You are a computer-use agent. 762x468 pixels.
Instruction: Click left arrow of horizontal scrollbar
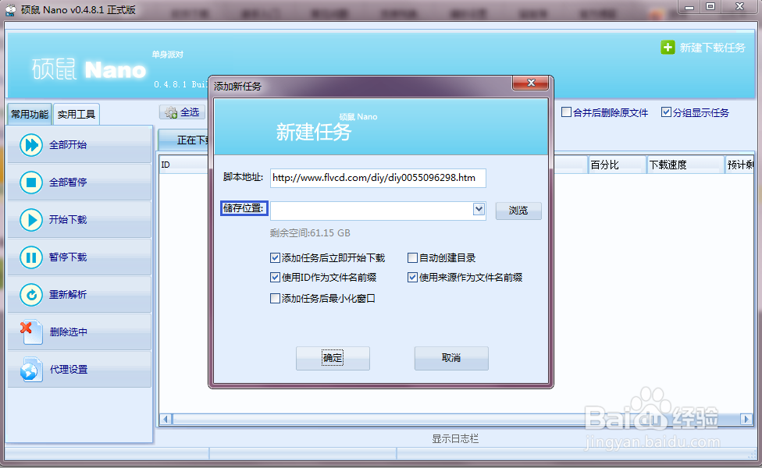(x=166, y=419)
